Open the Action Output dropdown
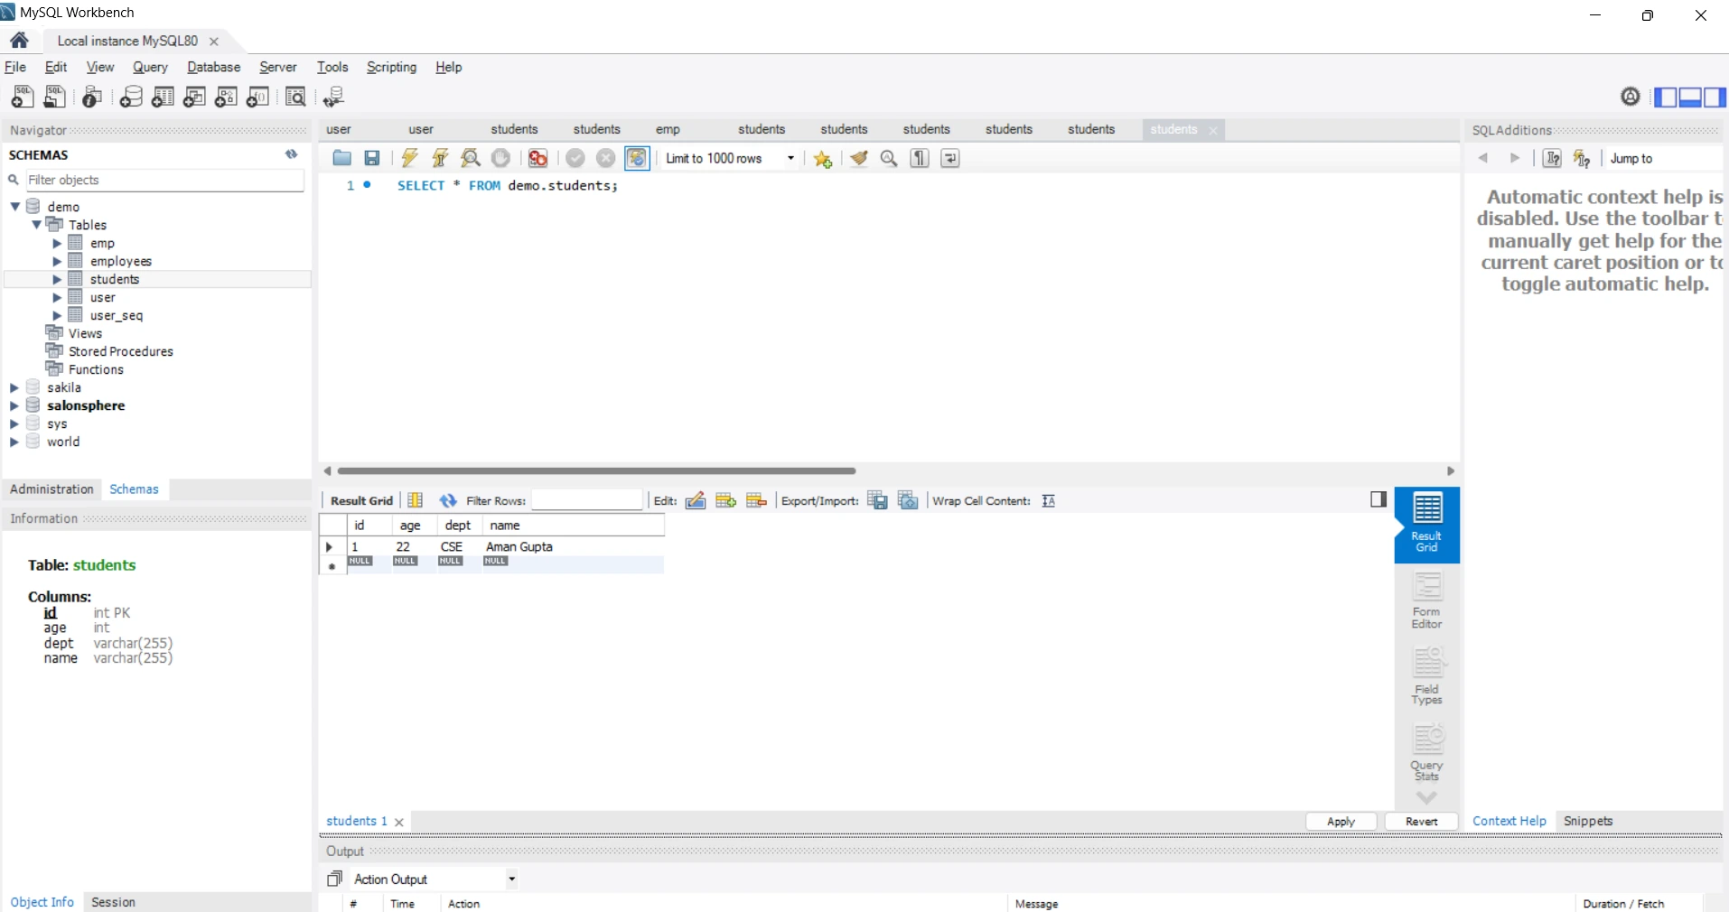 pyautogui.click(x=511, y=879)
